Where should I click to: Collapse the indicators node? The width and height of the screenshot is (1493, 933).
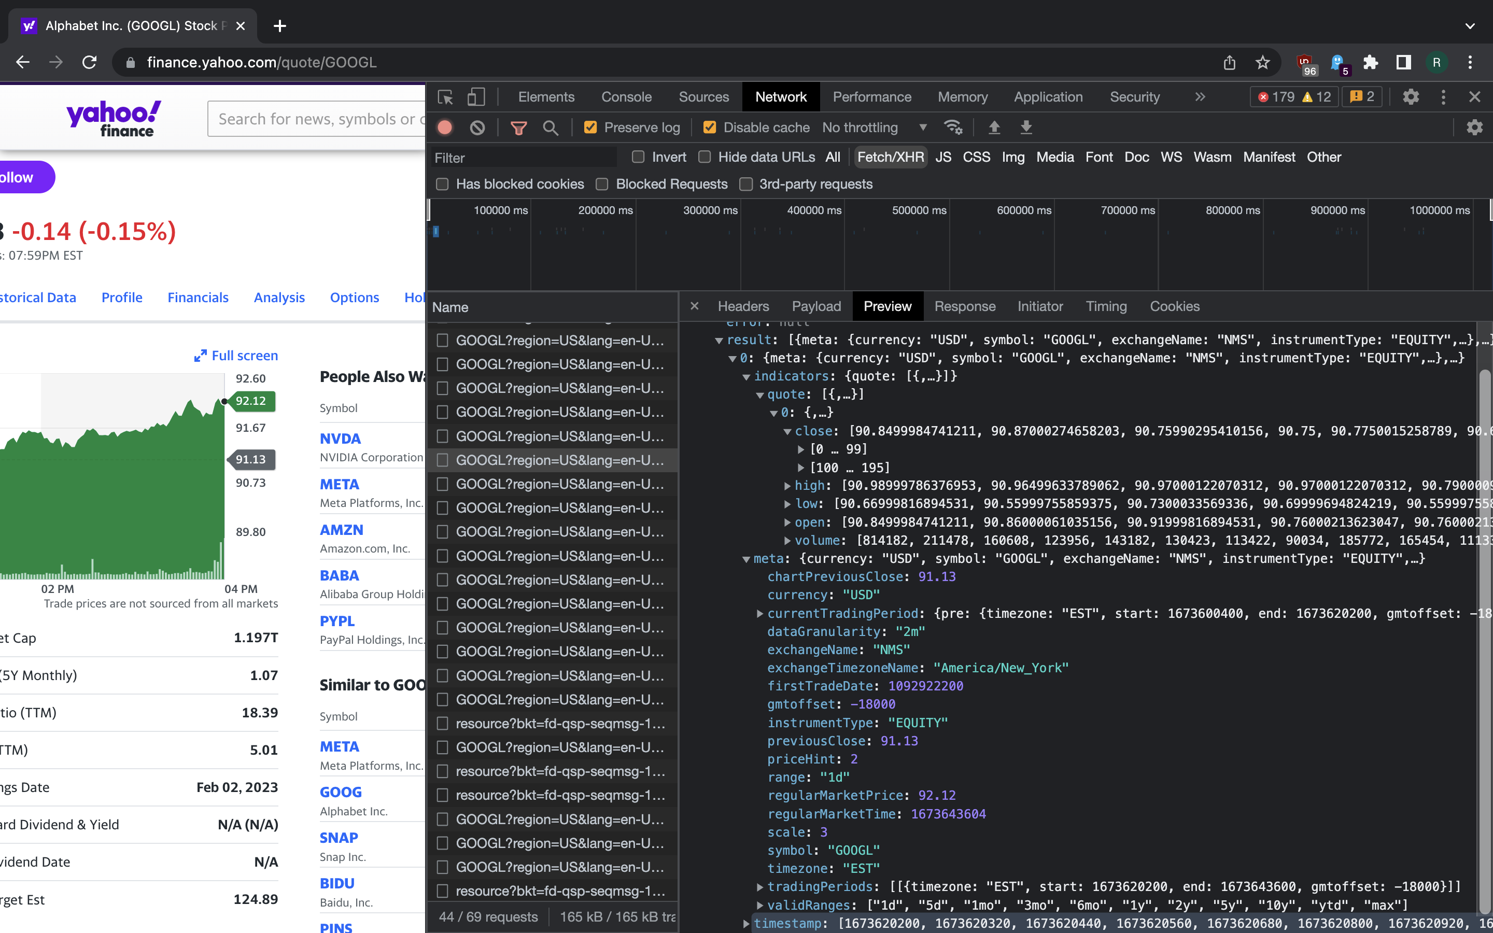coord(746,377)
